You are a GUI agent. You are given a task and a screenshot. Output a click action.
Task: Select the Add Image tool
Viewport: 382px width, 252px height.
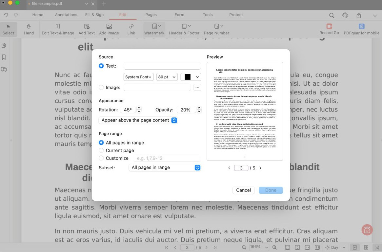pos(109,29)
